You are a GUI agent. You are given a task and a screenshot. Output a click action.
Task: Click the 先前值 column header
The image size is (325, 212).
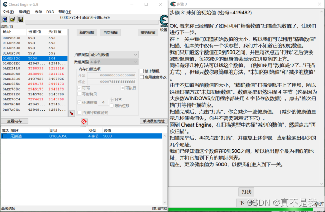[57, 32]
